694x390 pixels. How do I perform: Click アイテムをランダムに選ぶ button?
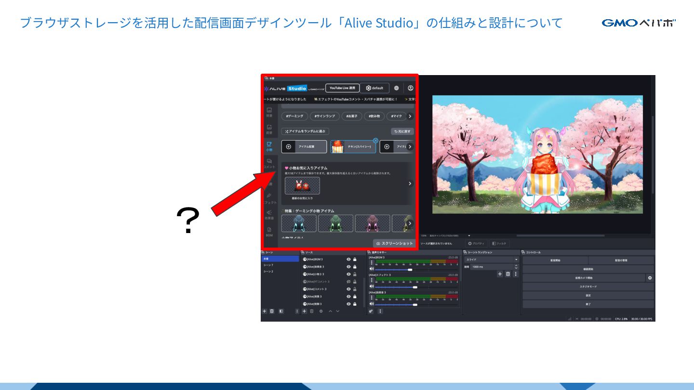tap(305, 131)
